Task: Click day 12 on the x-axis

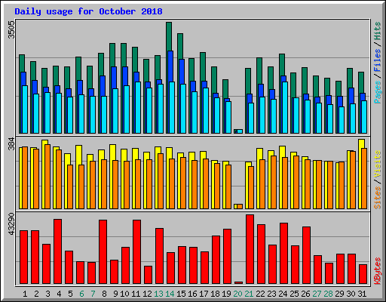Action: pos(147,294)
